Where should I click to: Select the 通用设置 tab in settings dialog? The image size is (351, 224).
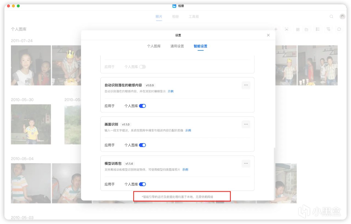click(x=177, y=46)
